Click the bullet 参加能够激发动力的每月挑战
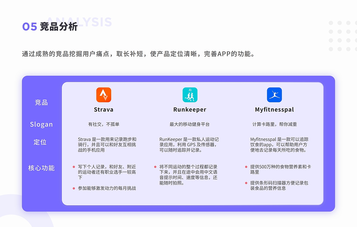The image size is (357, 227). pyautogui.click(x=107, y=188)
